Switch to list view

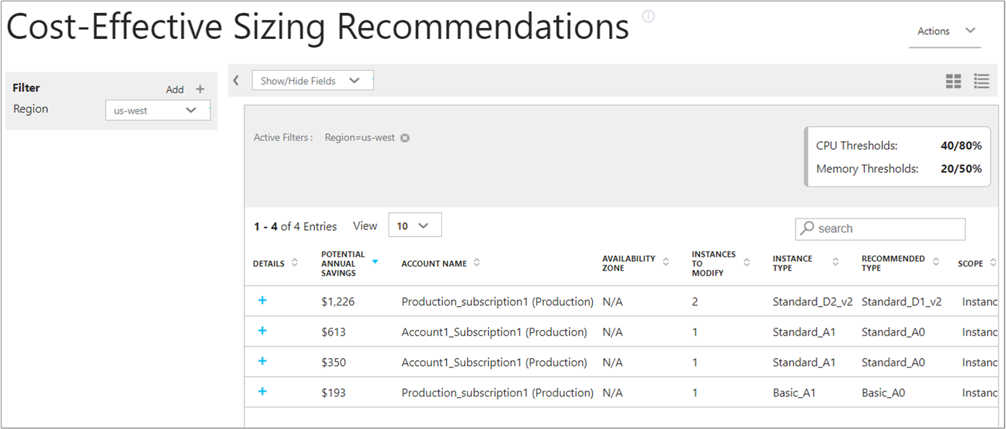[x=981, y=81]
